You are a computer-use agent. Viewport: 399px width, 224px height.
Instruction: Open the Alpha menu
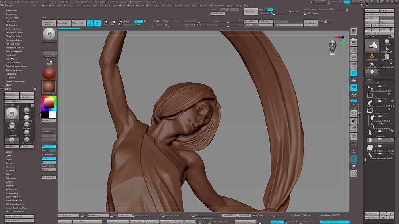point(45,6)
